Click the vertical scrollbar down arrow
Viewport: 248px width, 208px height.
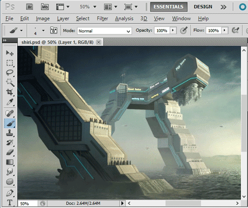click(x=244, y=196)
